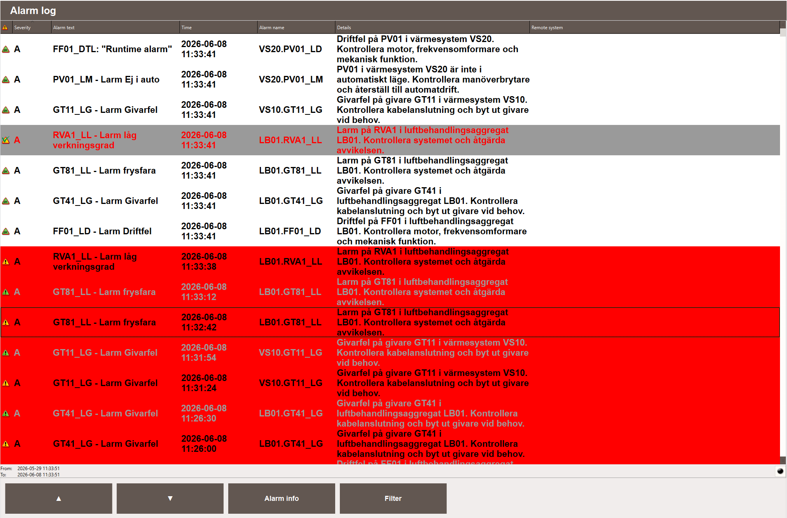Click warning icon of RVA1_LL row at 11:33:38
The height and width of the screenshot is (518, 787).
click(x=6, y=262)
